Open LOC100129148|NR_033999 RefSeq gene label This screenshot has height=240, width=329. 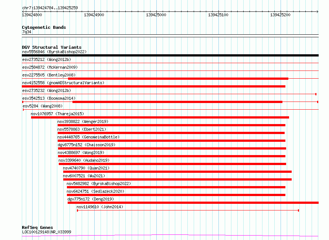[x=47, y=232]
